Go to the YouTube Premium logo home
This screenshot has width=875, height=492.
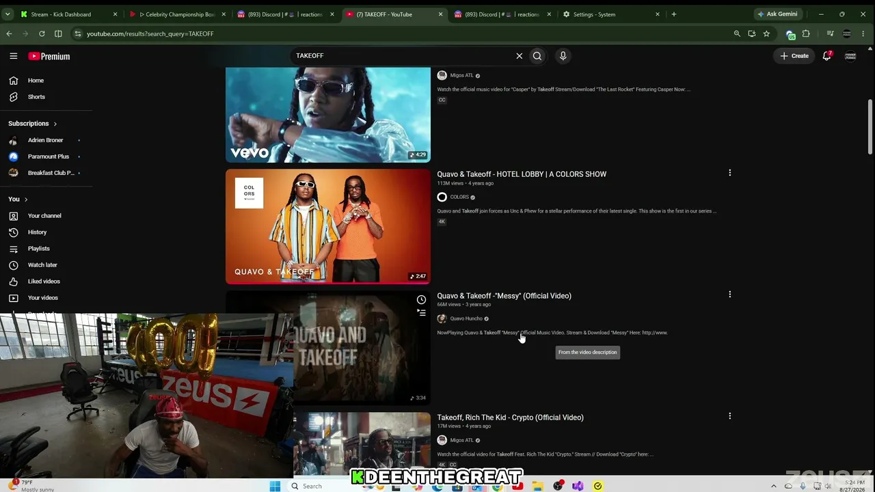pos(49,56)
